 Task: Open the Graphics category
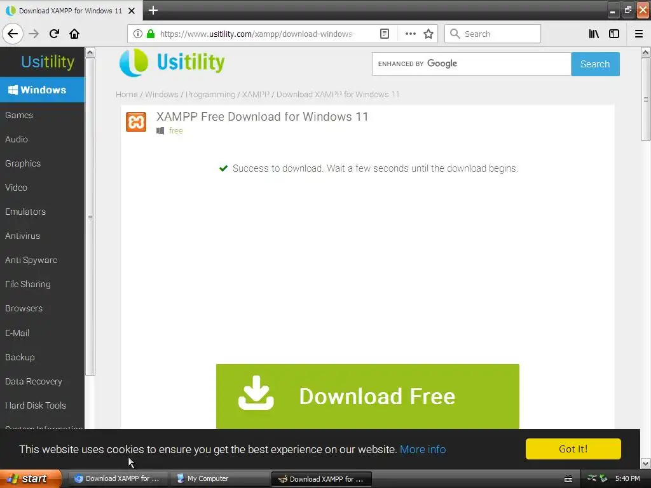23,163
